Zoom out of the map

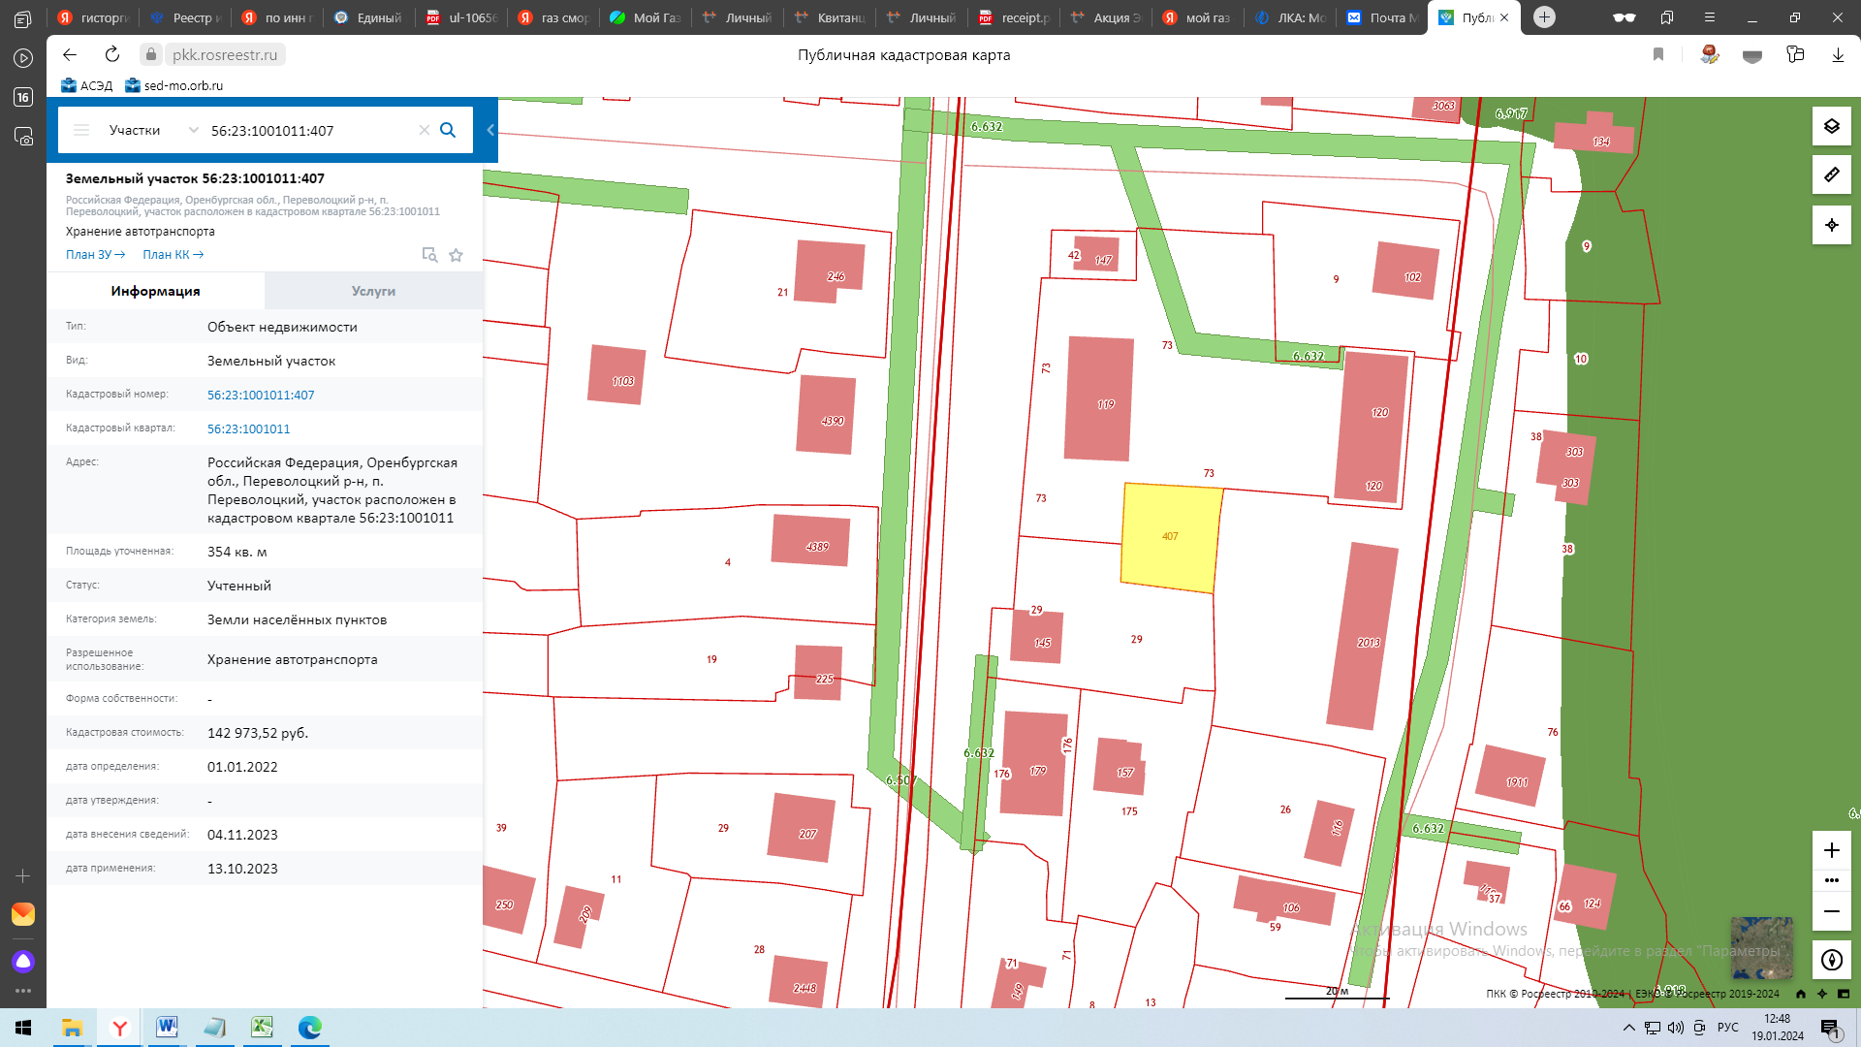click(1831, 911)
